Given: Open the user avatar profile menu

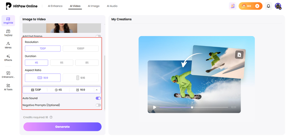Looking at the screenshot, I should pos(278,6).
